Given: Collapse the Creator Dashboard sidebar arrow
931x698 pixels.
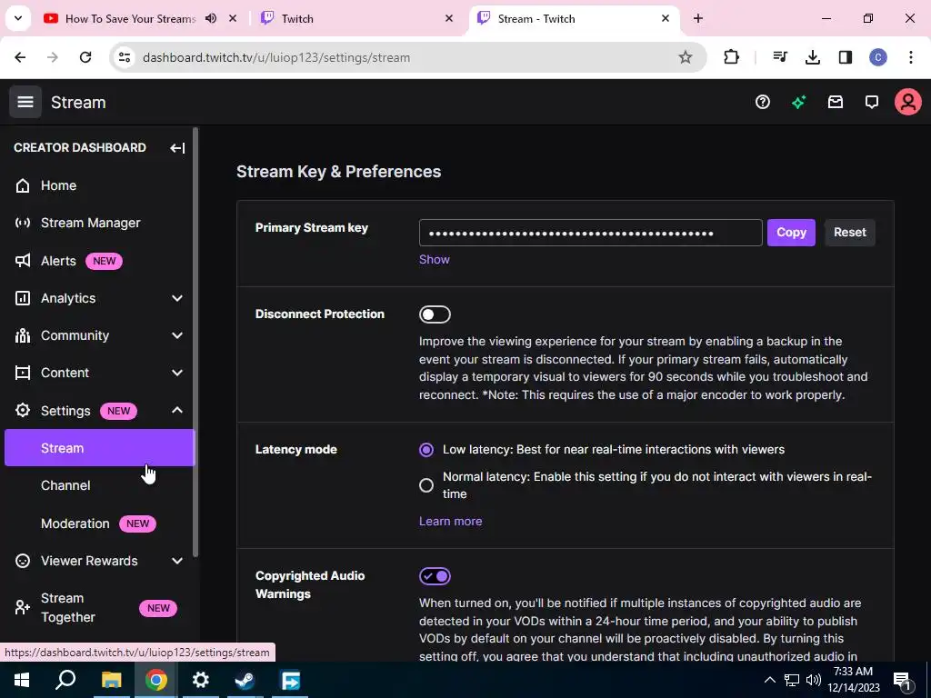Looking at the screenshot, I should coord(177,148).
